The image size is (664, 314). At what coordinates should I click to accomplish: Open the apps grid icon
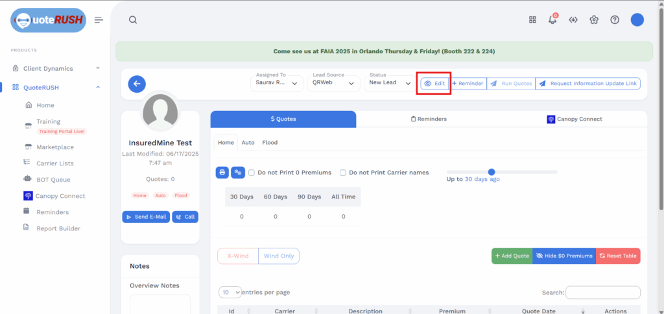pyautogui.click(x=533, y=19)
